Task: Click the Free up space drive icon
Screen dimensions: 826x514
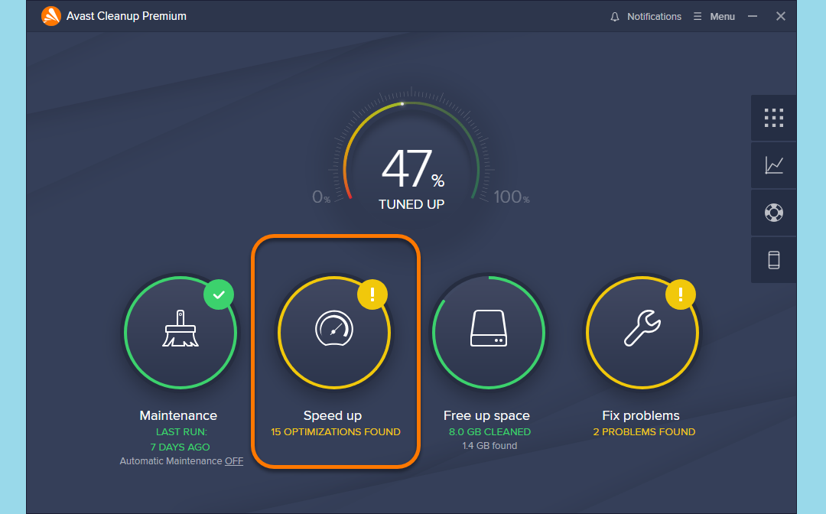Action: coord(488,329)
